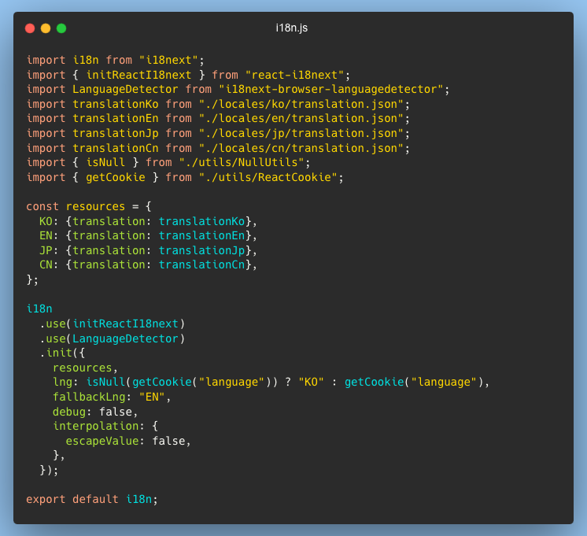This screenshot has height=536, width=587.
Task: Click "resources" in the const declaration
Action: 95,207
